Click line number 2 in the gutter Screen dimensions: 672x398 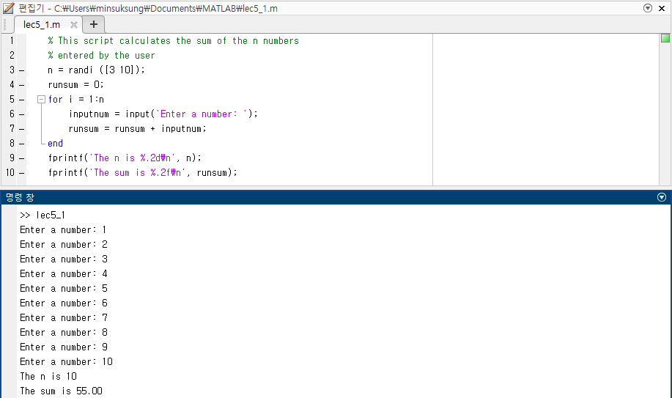[x=12, y=55]
